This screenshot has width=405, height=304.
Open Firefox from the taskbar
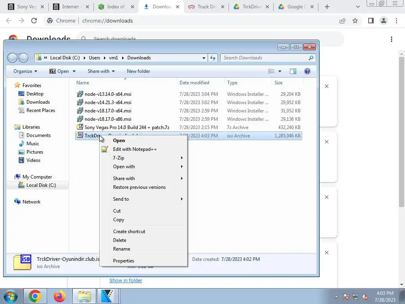[x=60, y=296]
